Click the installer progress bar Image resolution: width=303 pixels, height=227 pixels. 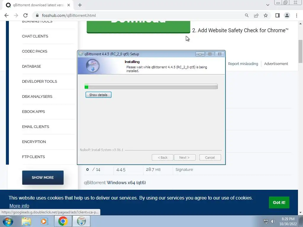(x=151, y=87)
